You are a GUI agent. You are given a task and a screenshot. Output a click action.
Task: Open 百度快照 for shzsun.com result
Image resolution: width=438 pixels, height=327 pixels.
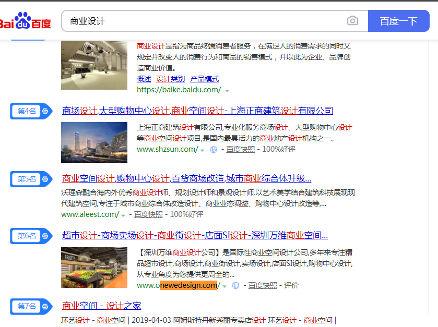click(241, 149)
